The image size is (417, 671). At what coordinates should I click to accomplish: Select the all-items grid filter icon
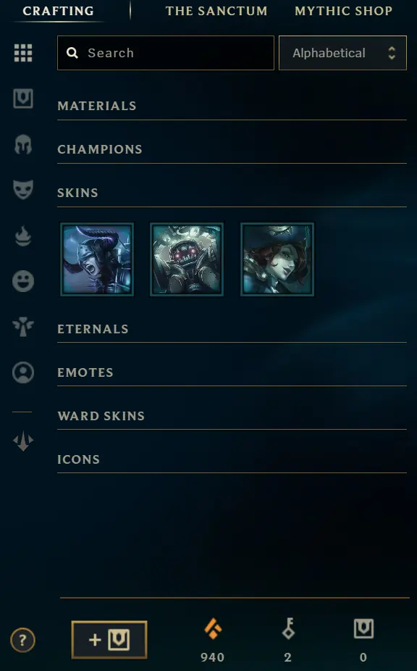point(23,53)
